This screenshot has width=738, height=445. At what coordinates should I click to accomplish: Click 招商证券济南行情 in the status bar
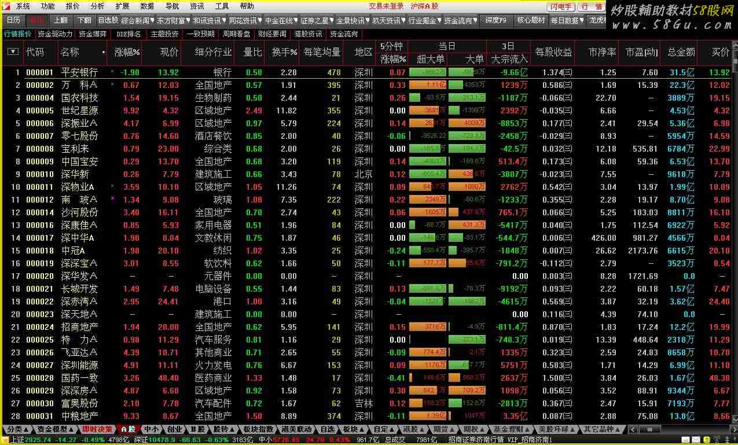(x=476, y=440)
